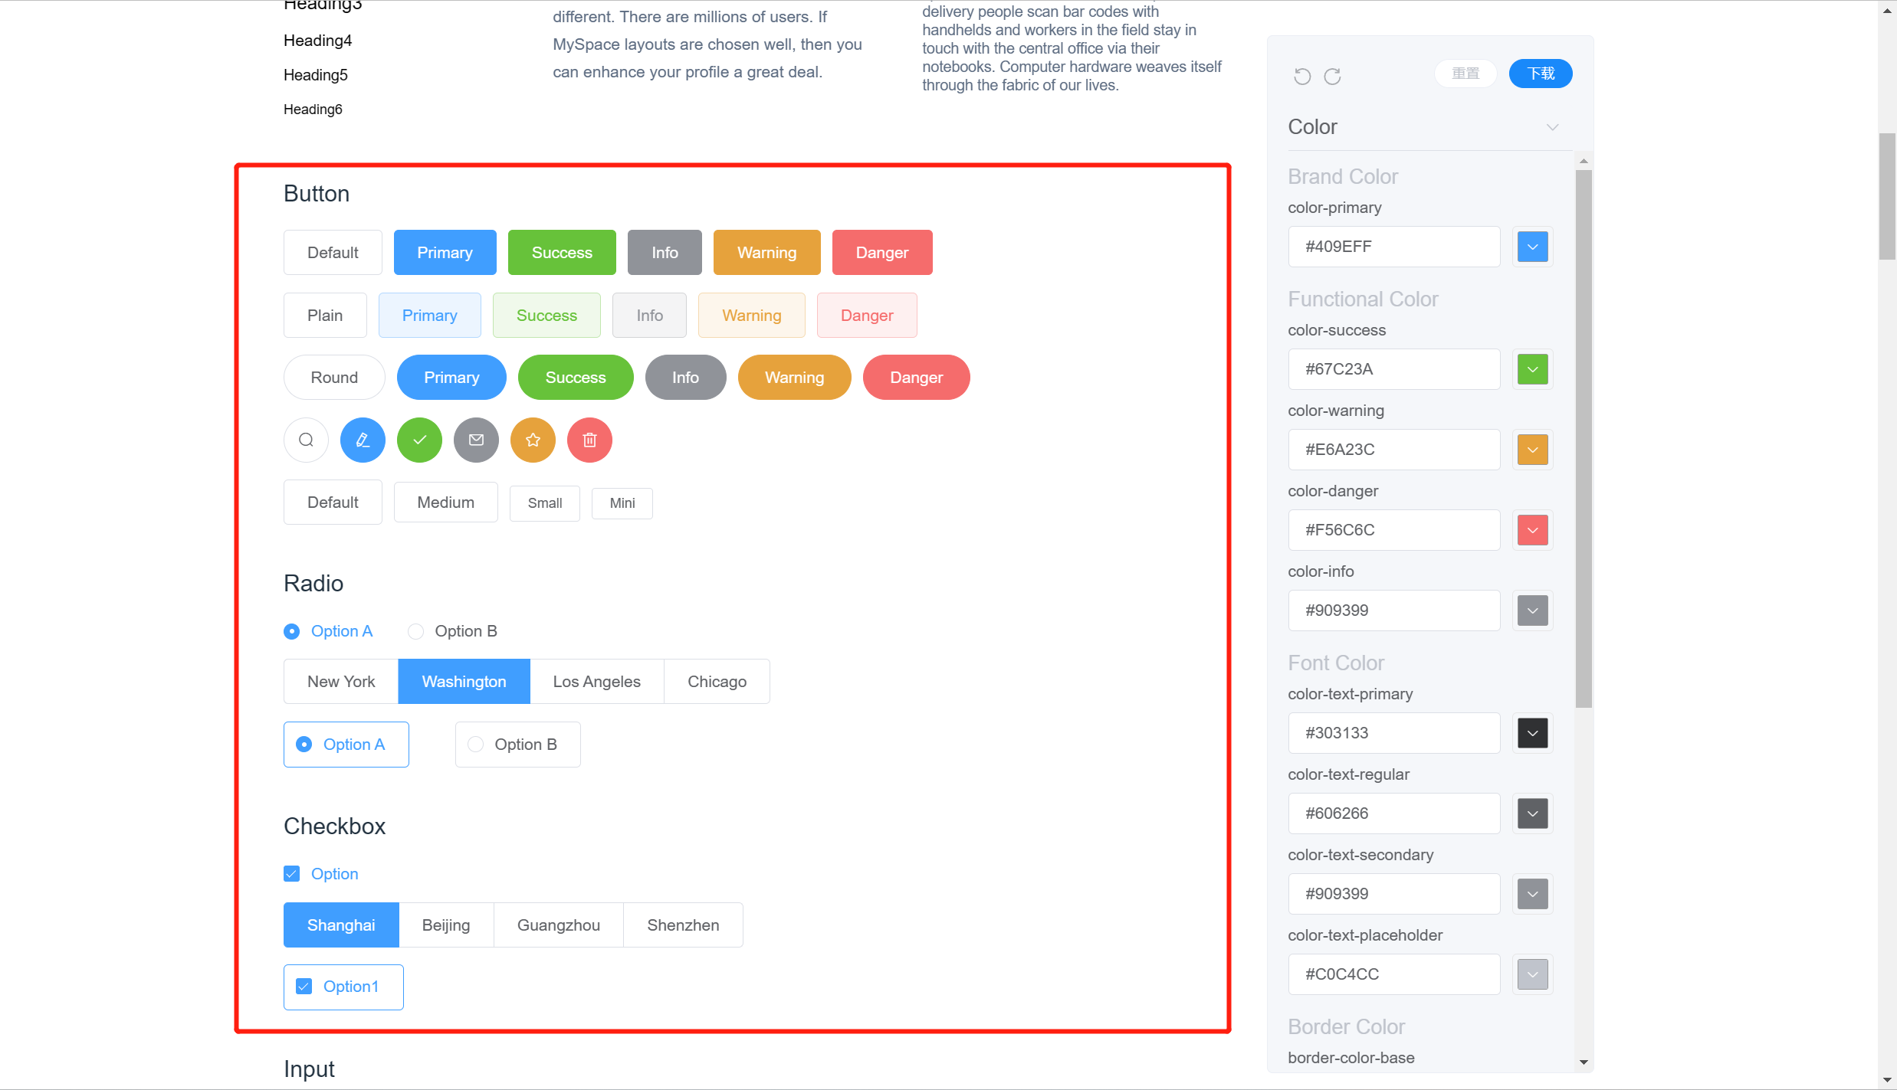Click the color-text-primary hex input field
The width and height of the screenshot is (1897, 1090).
coord(1393,733)
